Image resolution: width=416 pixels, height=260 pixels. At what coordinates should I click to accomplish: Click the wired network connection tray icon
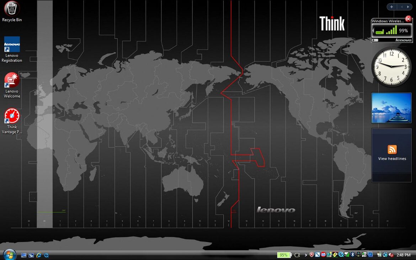pos(358,255)
